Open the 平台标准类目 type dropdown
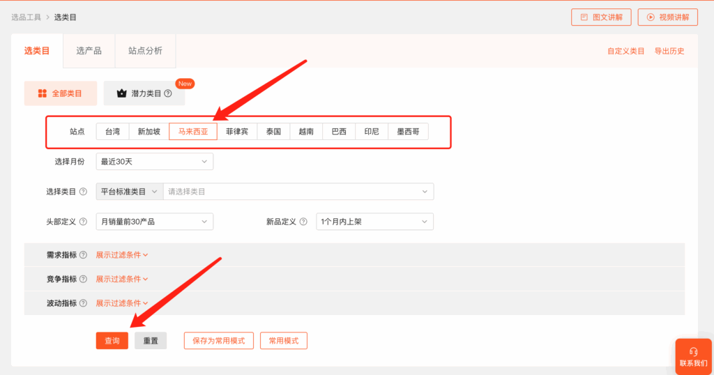714x375 pixels. (129, 192)
